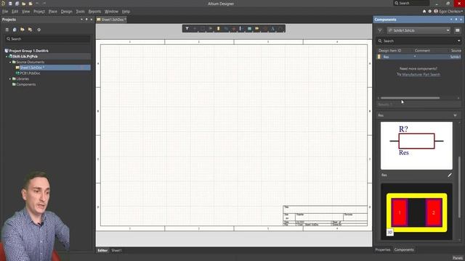The height and width of the screenshot is (261, 465).
Task: Open the Projects panel gear settings
Action: [x=39, y=30]
